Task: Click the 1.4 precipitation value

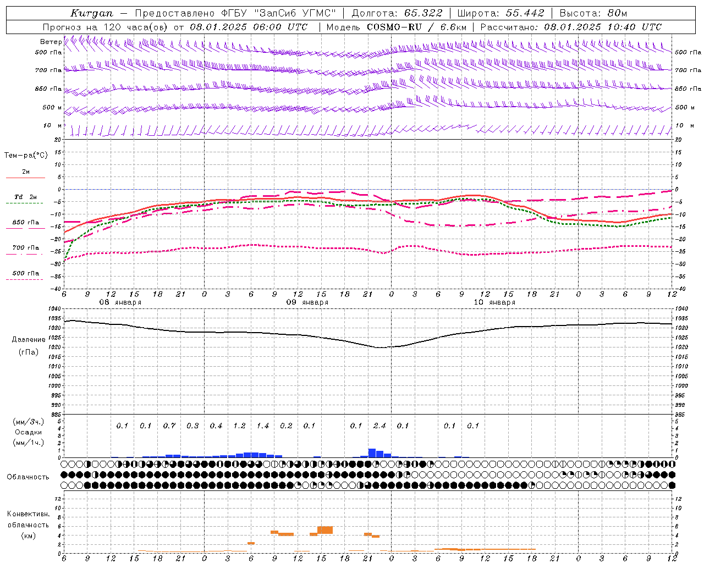Action: [263, 426]
